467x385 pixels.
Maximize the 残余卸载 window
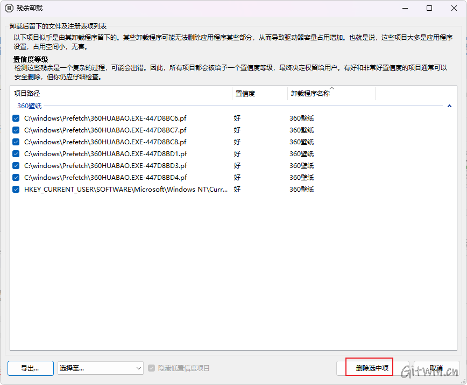click(429, 8)
